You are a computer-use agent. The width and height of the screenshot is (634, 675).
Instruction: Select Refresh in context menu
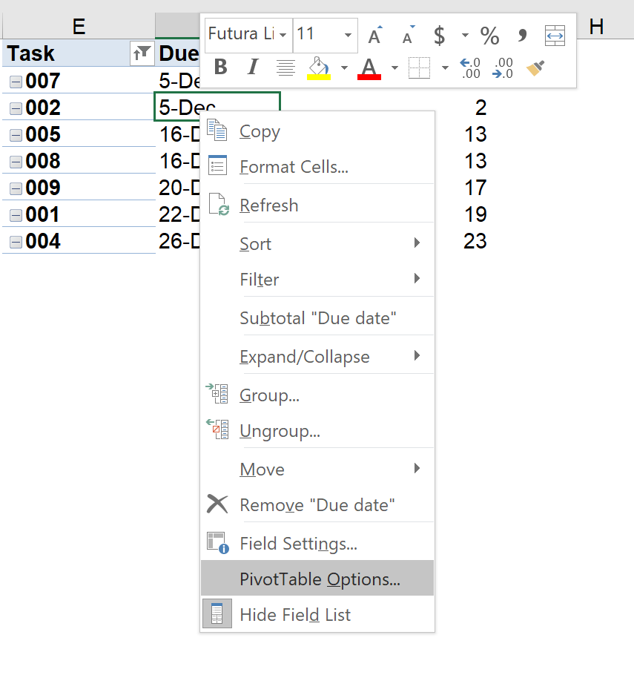click(268, 205)
